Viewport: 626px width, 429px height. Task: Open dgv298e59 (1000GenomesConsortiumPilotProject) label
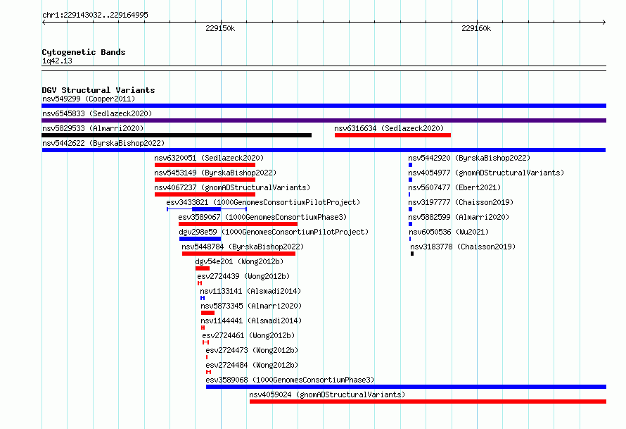[274, 232]
